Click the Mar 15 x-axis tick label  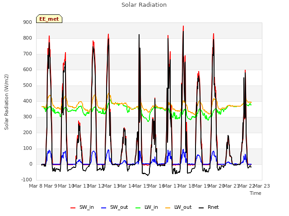142,186
